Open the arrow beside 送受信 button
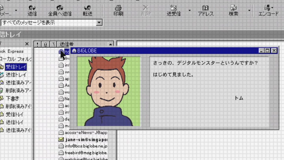Image resolution: width=284 pixels, height=160 pixels. pyautogui.click(x=189, y=10)
